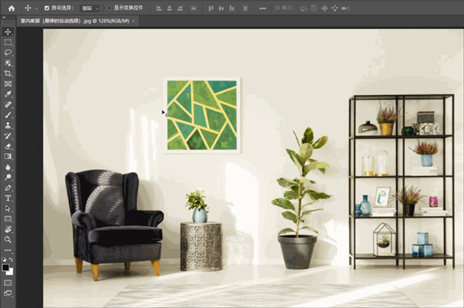
Task: Select the Brush tool
Action: coord(8,115)
